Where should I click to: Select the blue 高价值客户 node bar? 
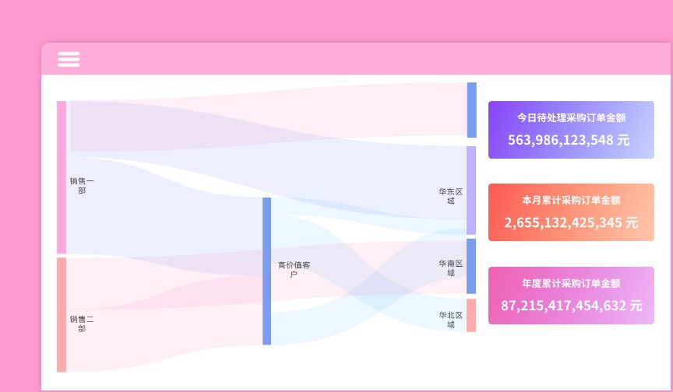(266, 271)
